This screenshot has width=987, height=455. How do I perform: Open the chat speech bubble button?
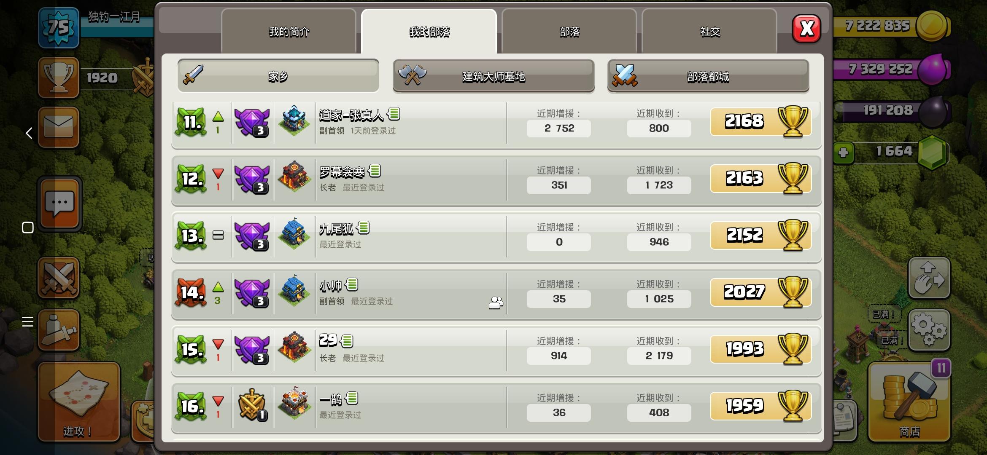pyautogui.click(x=59, y=204)
